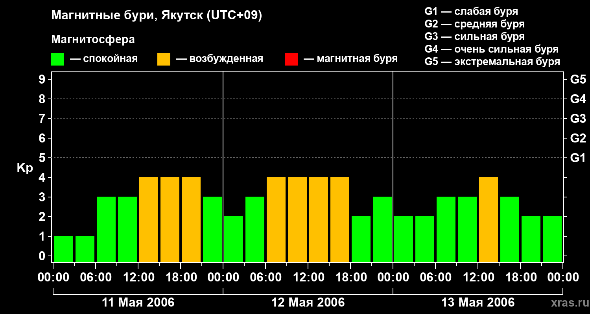Click the 11 Мая 18:00–21:00 orange bar

(191, 219)
